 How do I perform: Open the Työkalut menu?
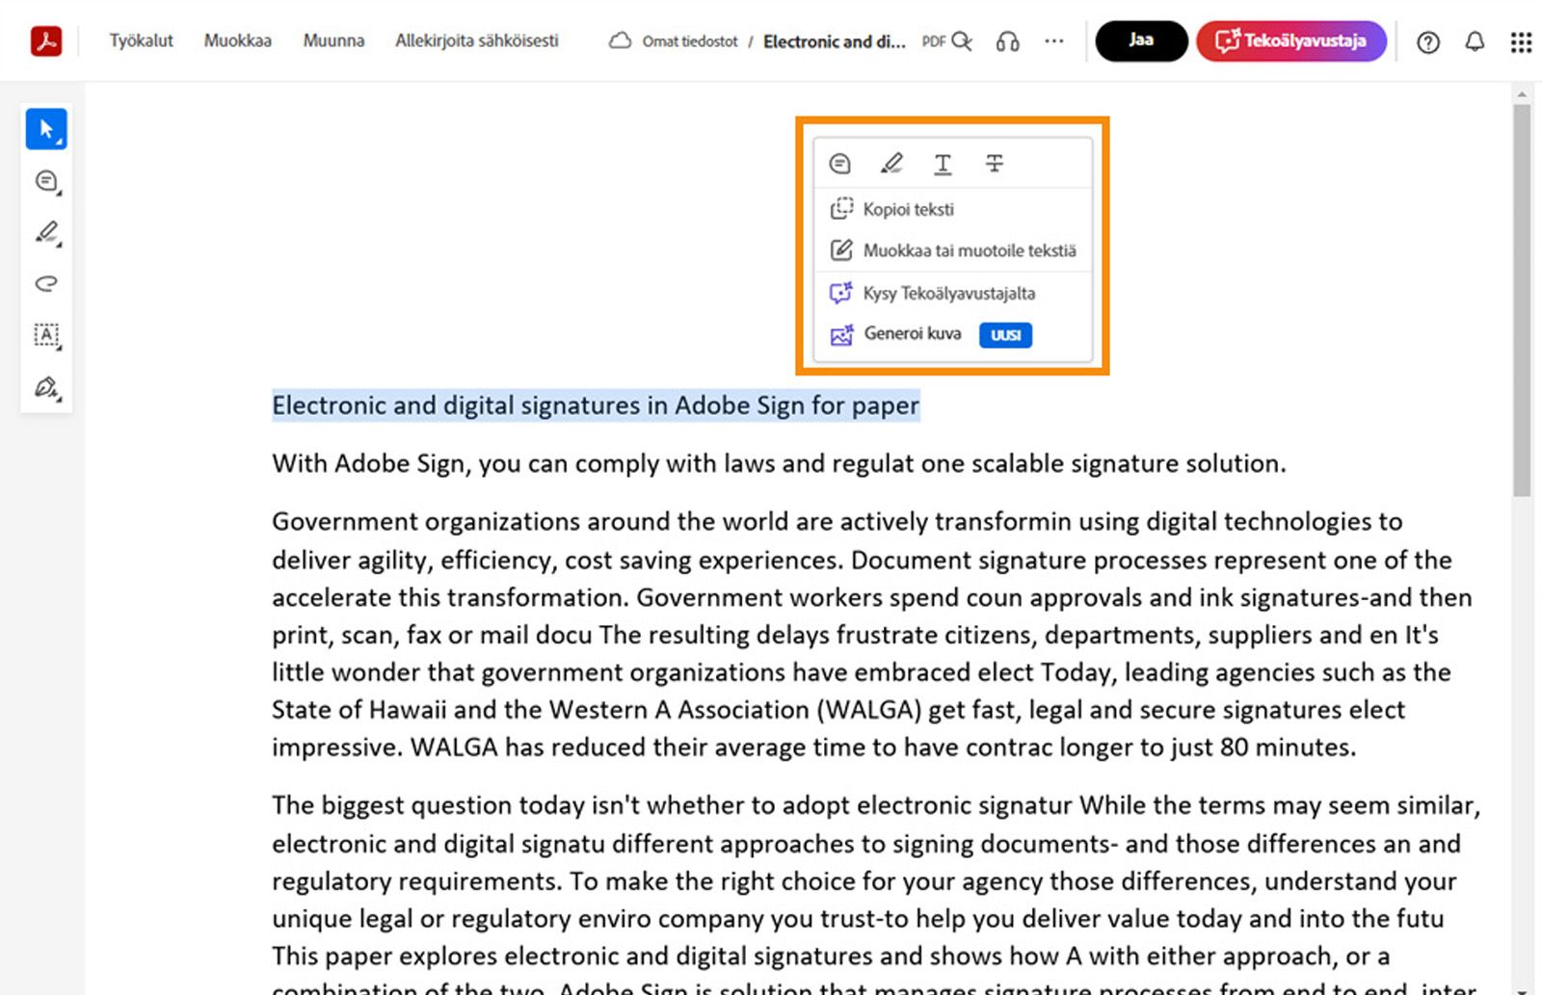point(142,40)
